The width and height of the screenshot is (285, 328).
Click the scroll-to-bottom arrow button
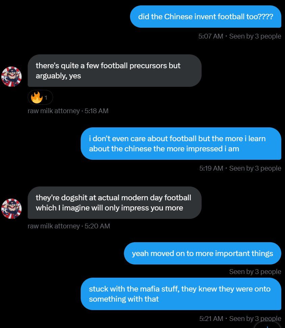point(267,326)
